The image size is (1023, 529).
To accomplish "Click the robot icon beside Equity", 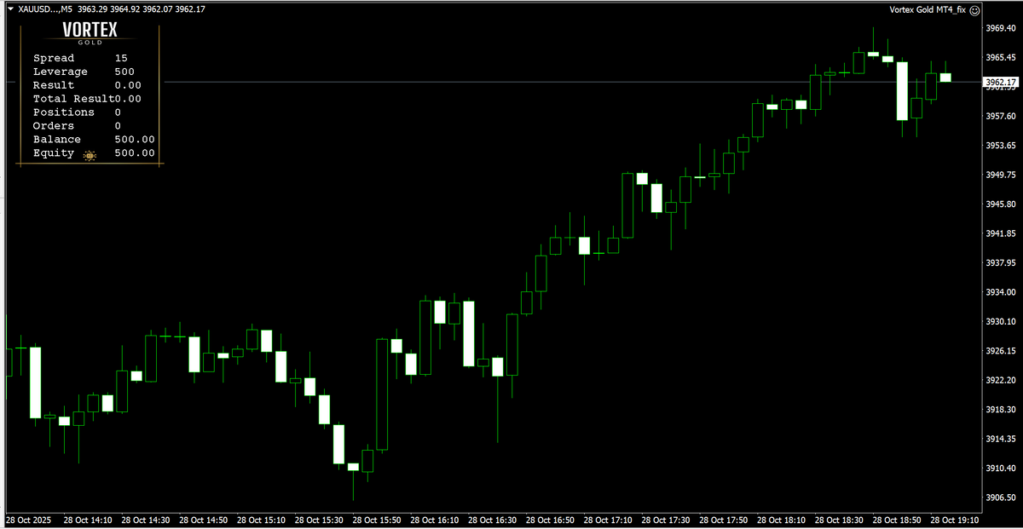I will (x=89, y=153).
